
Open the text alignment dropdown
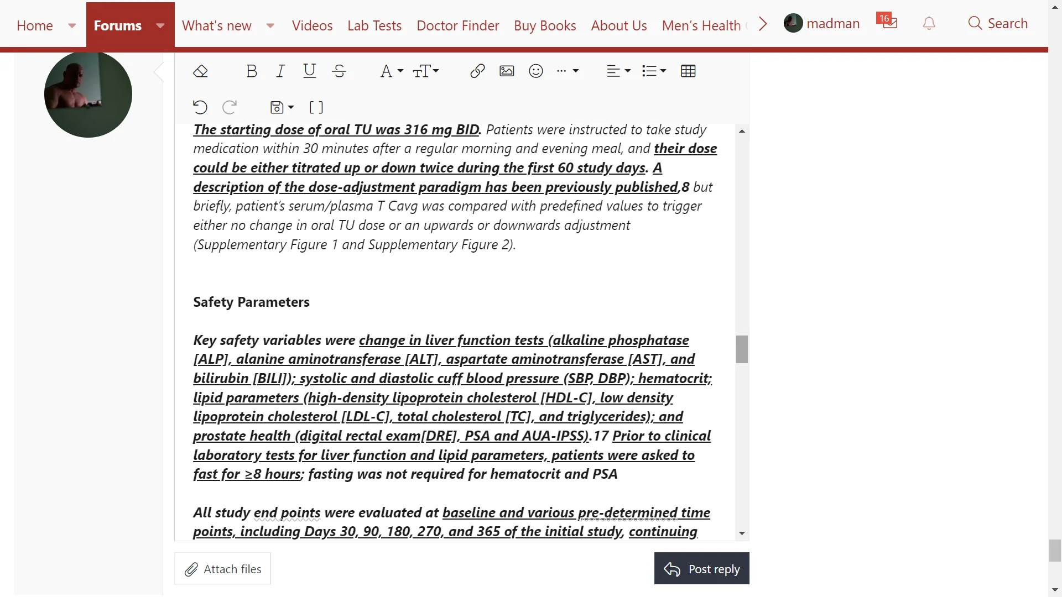coord(619,71)
